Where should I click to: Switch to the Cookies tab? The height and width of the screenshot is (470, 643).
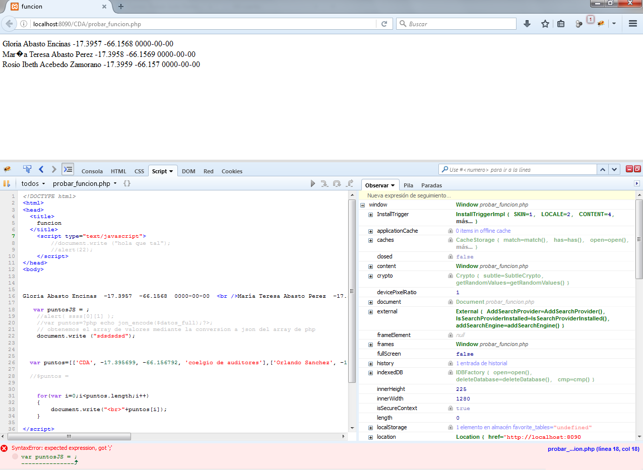pos(232,171)
